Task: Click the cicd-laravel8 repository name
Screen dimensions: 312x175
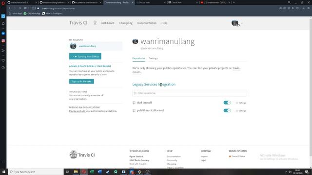Action: tap(144, 103)
